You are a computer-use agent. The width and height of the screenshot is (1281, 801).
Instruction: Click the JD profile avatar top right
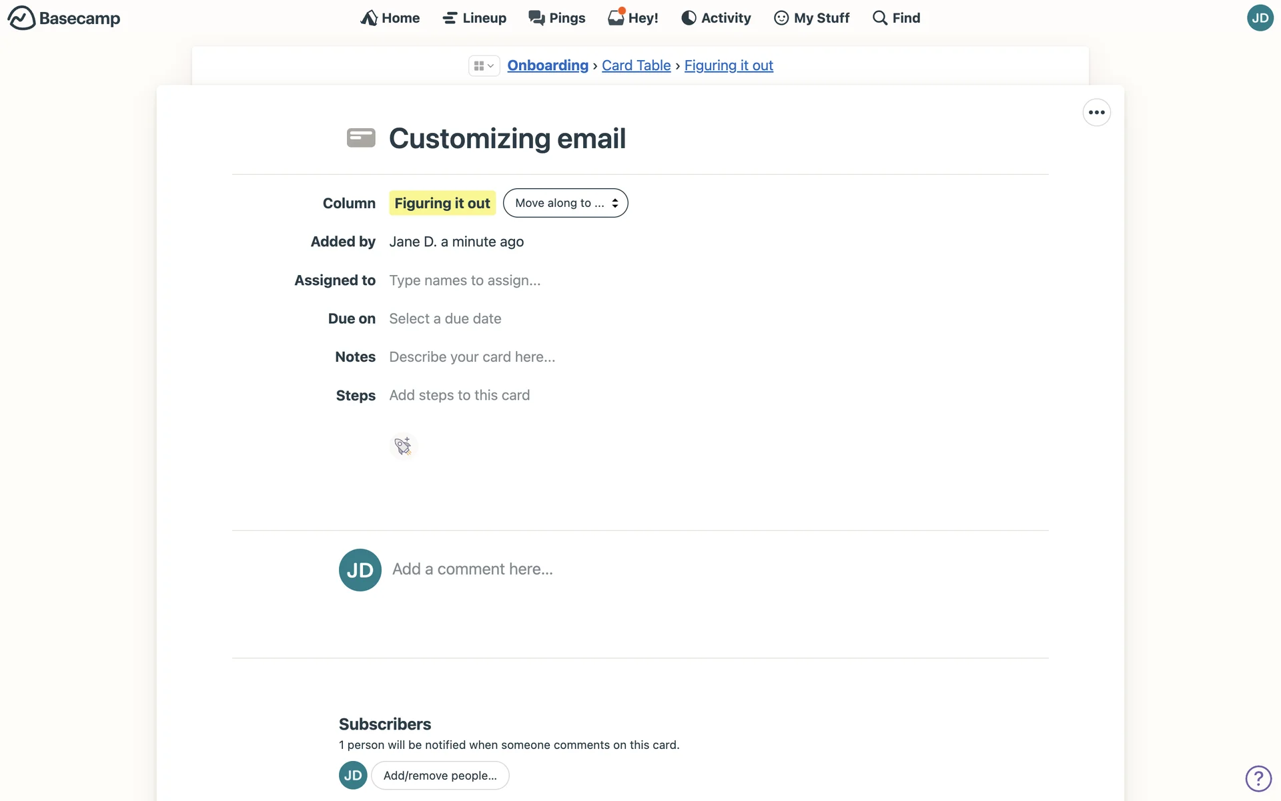point(1260,18)
